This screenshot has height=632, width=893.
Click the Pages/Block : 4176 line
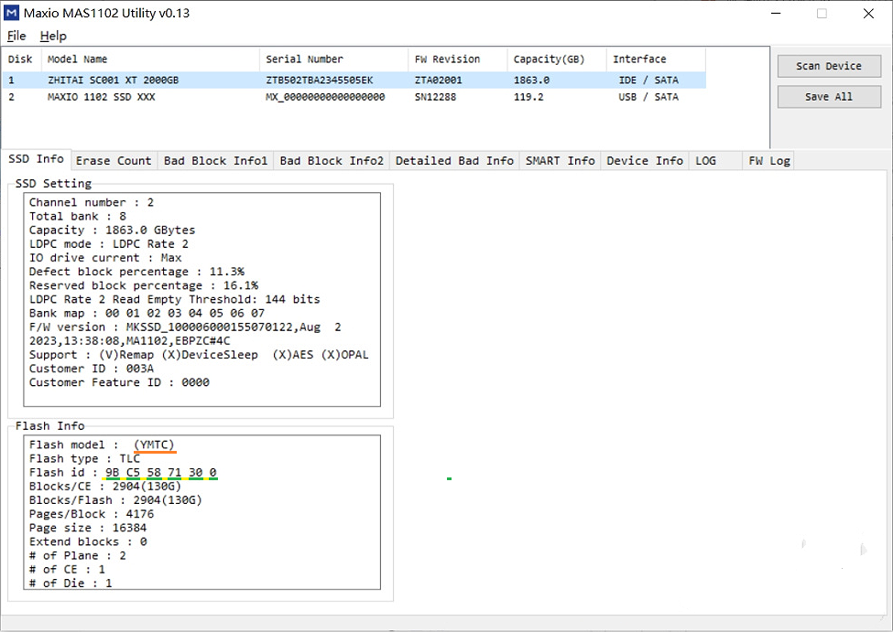[x=91, y=514]
